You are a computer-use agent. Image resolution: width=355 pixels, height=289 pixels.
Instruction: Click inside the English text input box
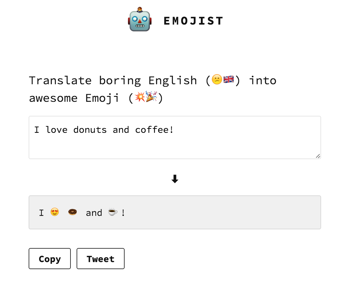[175, 137]
